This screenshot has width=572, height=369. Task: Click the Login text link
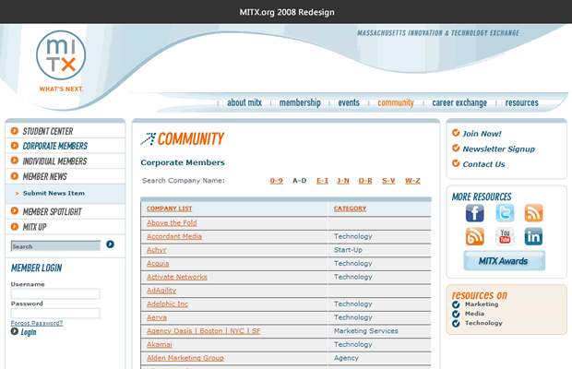29,332
